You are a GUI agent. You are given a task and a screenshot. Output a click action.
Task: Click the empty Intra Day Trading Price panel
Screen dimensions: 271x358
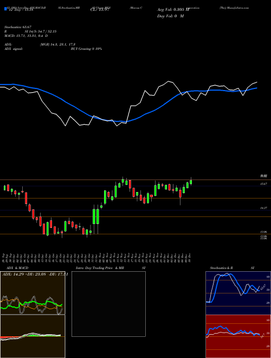(x=108, y=304)
